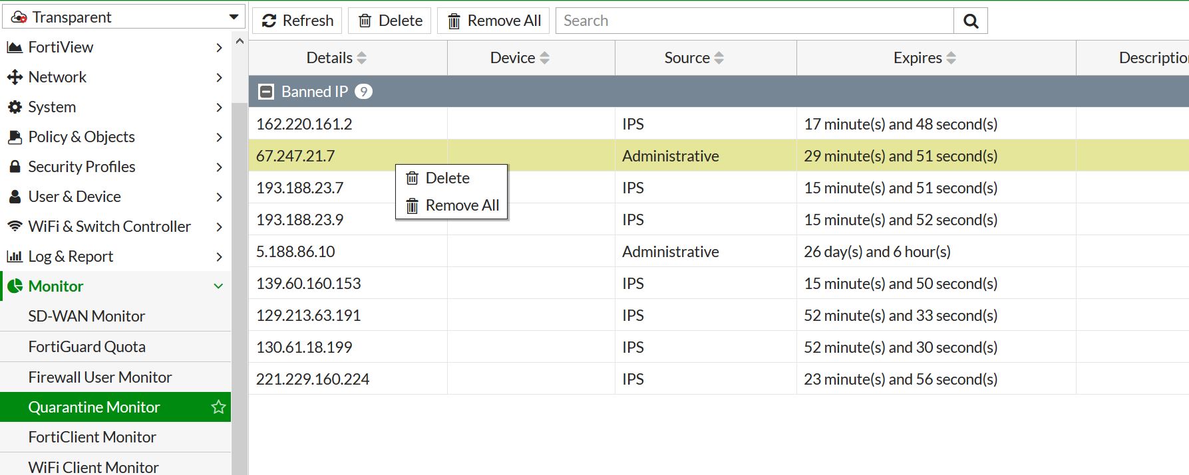Expand the Policy & Objects chevron

(x=219, y=138)
